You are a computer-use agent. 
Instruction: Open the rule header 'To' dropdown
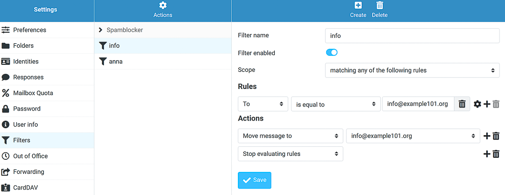[263, 104]
